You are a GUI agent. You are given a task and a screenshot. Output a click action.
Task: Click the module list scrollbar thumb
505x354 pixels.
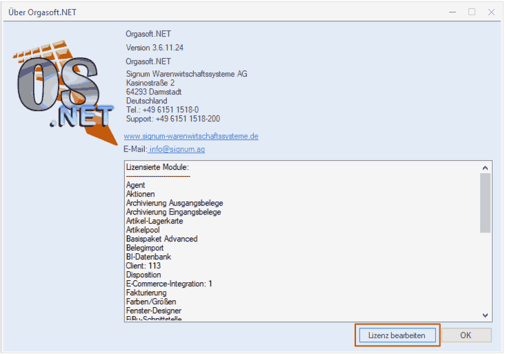tap(485, 202)
